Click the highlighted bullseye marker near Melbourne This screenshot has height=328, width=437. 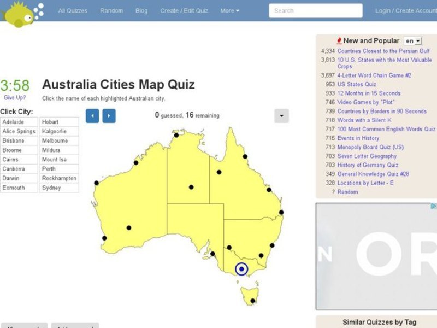[x=240, y=268]
